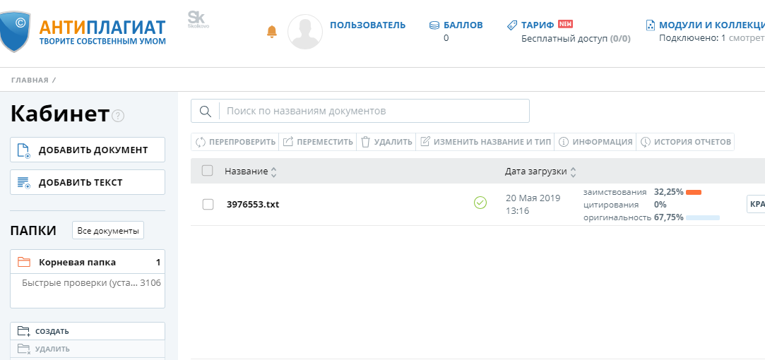Image resolution: width=765 pixels, height=360 pixels.
Task: Open the user profile avatar
Action: coord(304,32)
